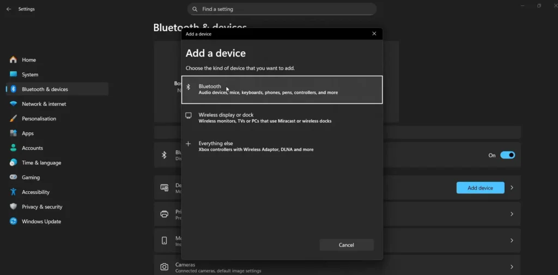558x275 pixels.
Task: Click the Bluetooth & devices sidebar icon
Action: coord(13,89)
